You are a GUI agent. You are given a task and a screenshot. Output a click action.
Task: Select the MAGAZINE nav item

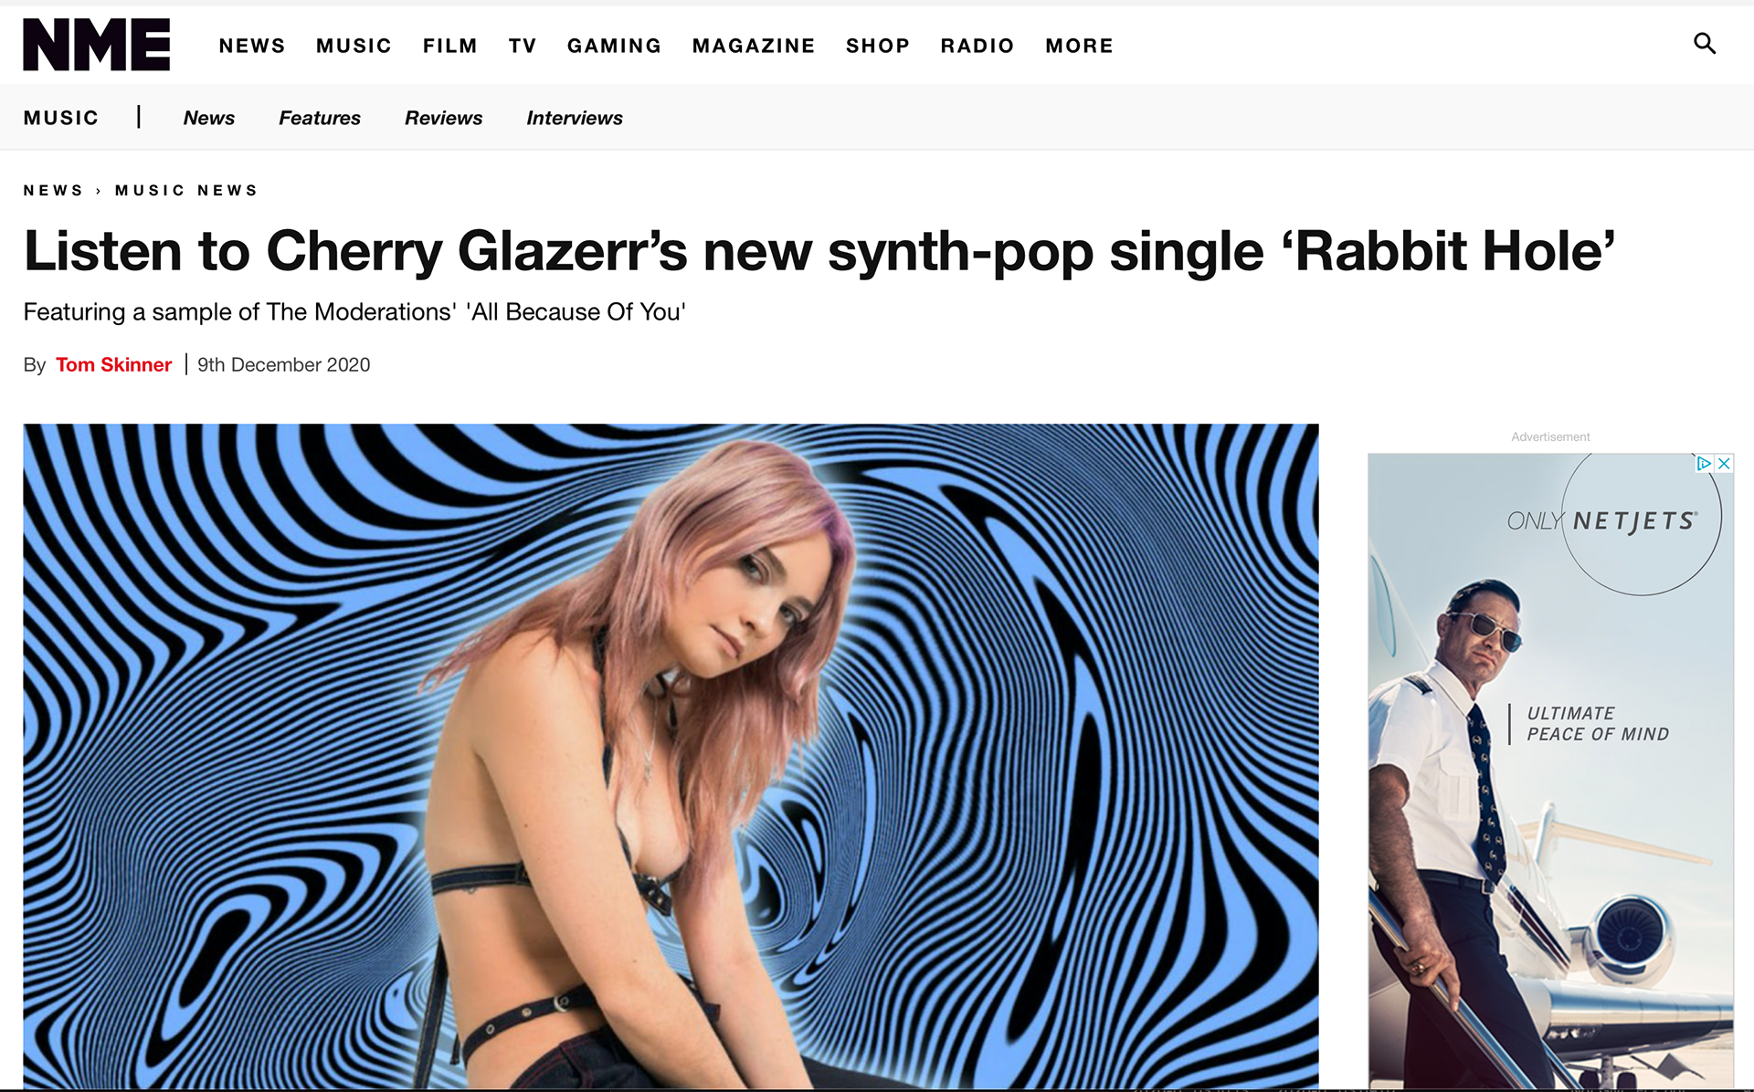[x=754, y=46]
